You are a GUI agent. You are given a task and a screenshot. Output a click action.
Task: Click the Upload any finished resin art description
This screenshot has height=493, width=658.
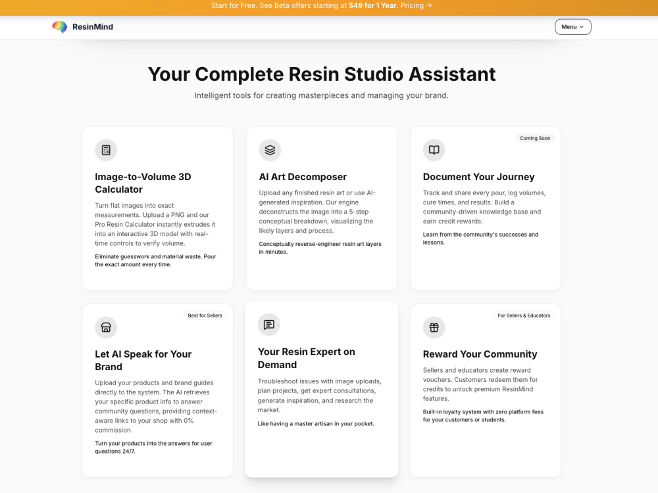317,212
